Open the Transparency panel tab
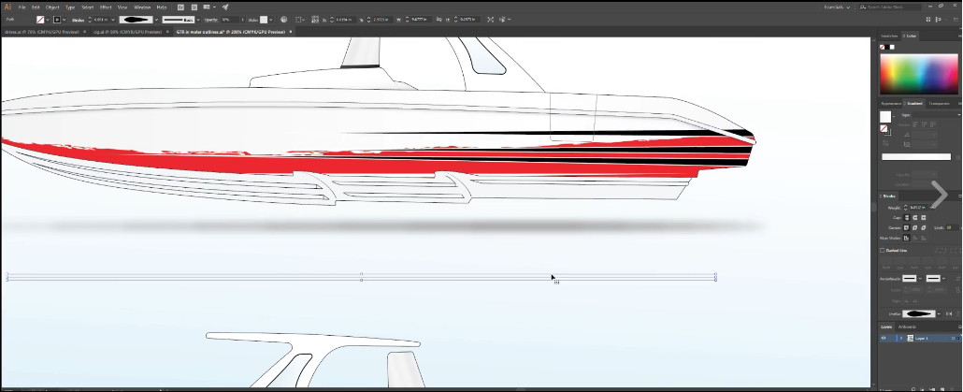The height and width of the screenshot is (392, 963). coord(939,103)
